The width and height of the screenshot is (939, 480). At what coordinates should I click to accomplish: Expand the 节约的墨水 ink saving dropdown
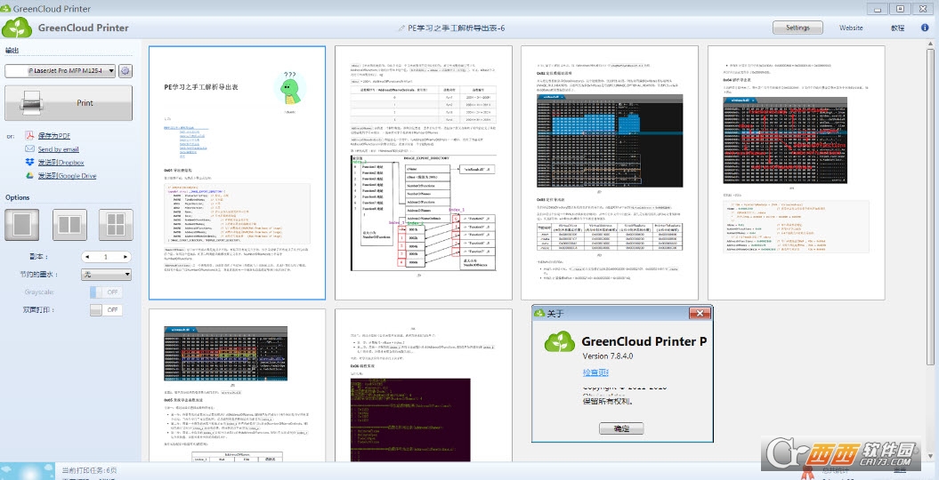(x=106, y=275)
